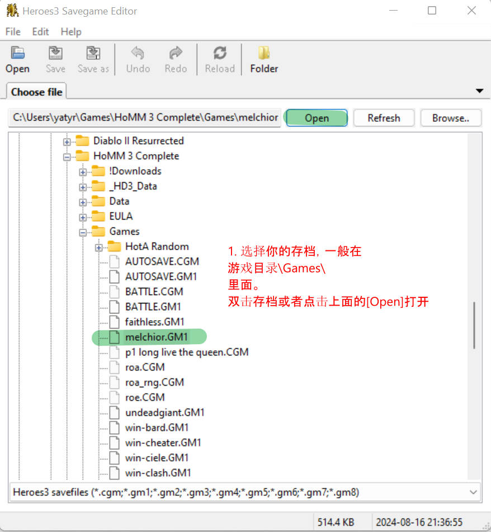Open the Help menu
491x532 pixels.
71,31
